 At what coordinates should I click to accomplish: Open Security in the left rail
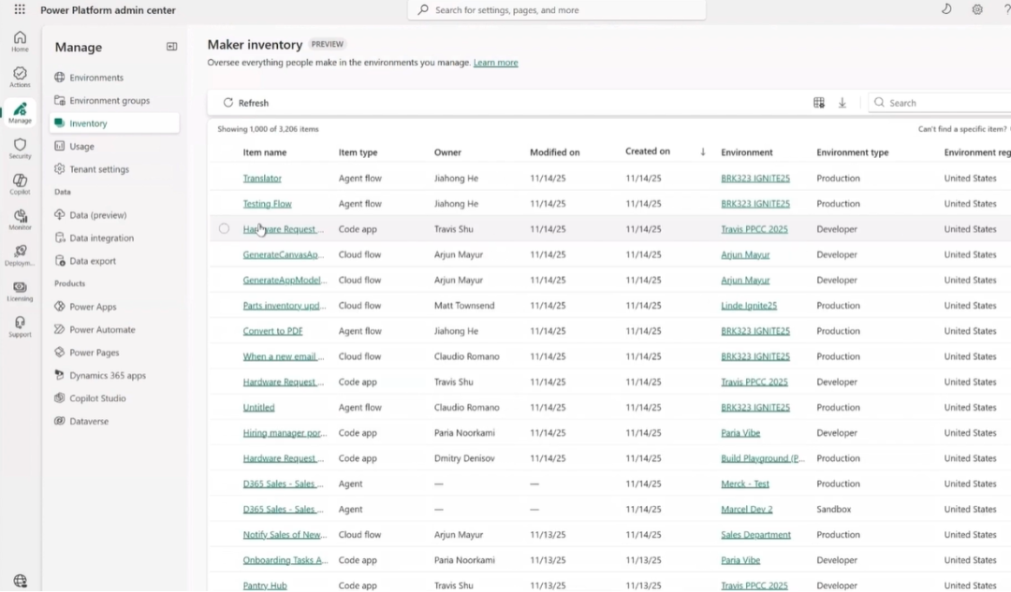point(20,149)
